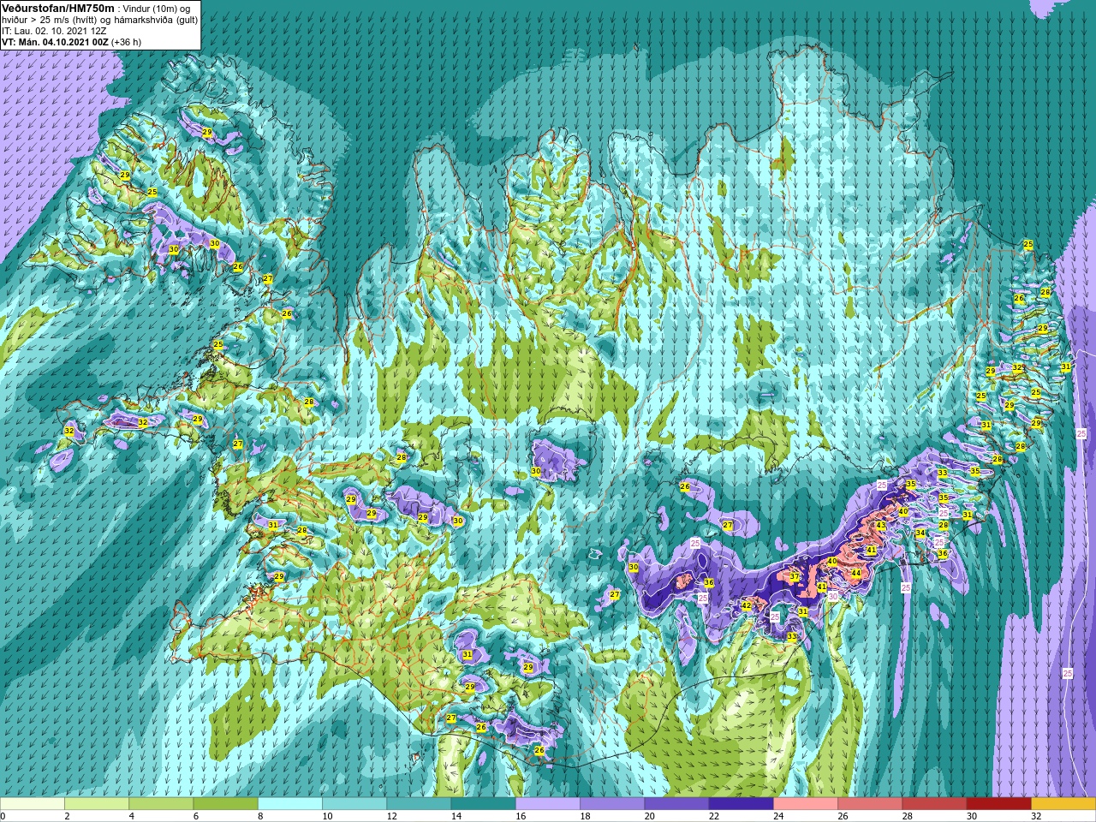Pick the 12–14 m/s teal legend swatch
Image resolution: width=1096 pixels, height=822 pixels.
tap(419, 804)
